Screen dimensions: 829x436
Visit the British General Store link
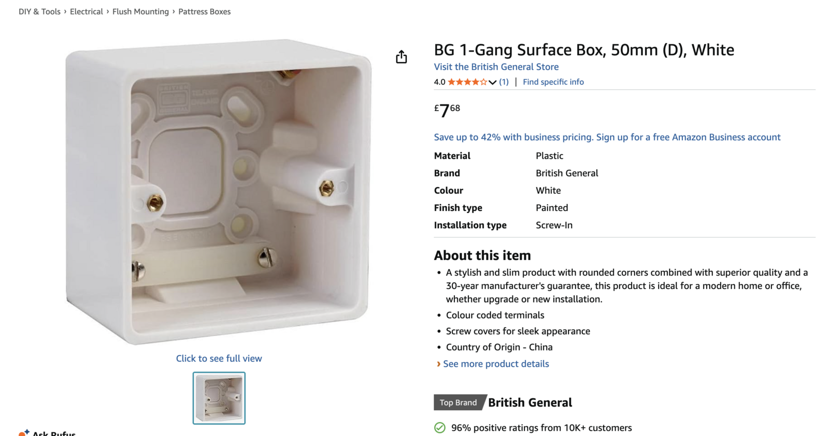pyautogui.click(x=496, y=67)
